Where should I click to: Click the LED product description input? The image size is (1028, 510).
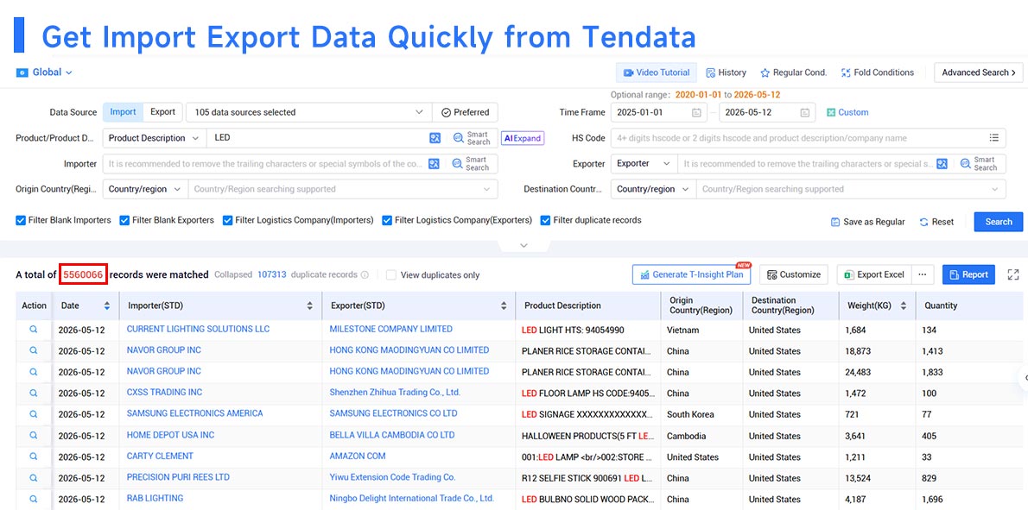[317, 138]
